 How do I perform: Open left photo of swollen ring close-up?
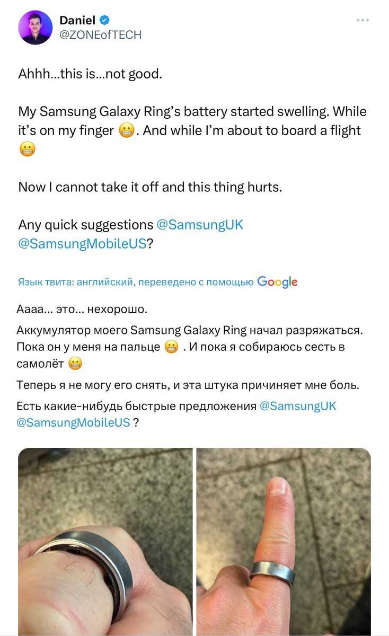tap(105, 542)
